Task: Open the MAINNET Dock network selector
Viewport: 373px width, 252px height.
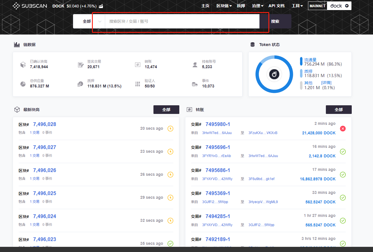Action: (x=330, y=6)
